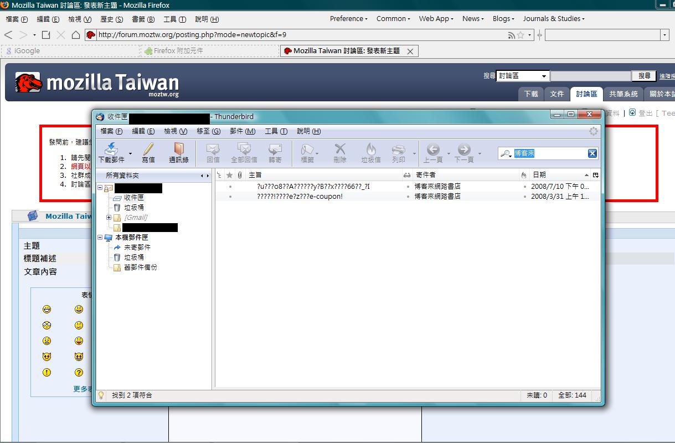Click the star column header icon
The height and width of the screenshot is (443, 675).
pos(230,175)
